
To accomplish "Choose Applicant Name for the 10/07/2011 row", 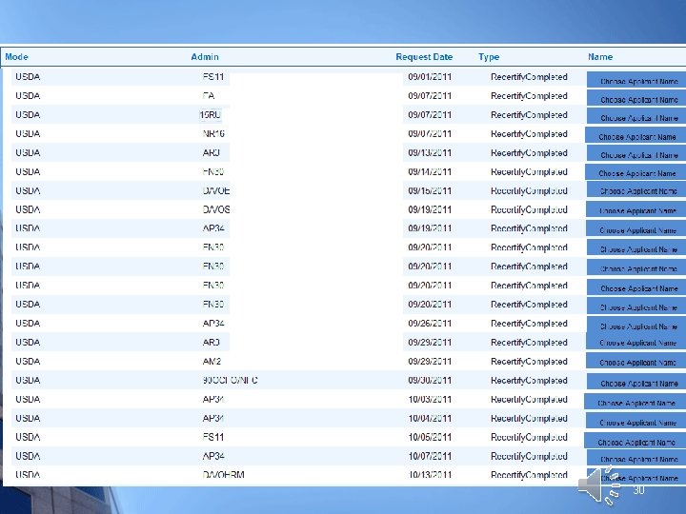I will tap(636, 458).
